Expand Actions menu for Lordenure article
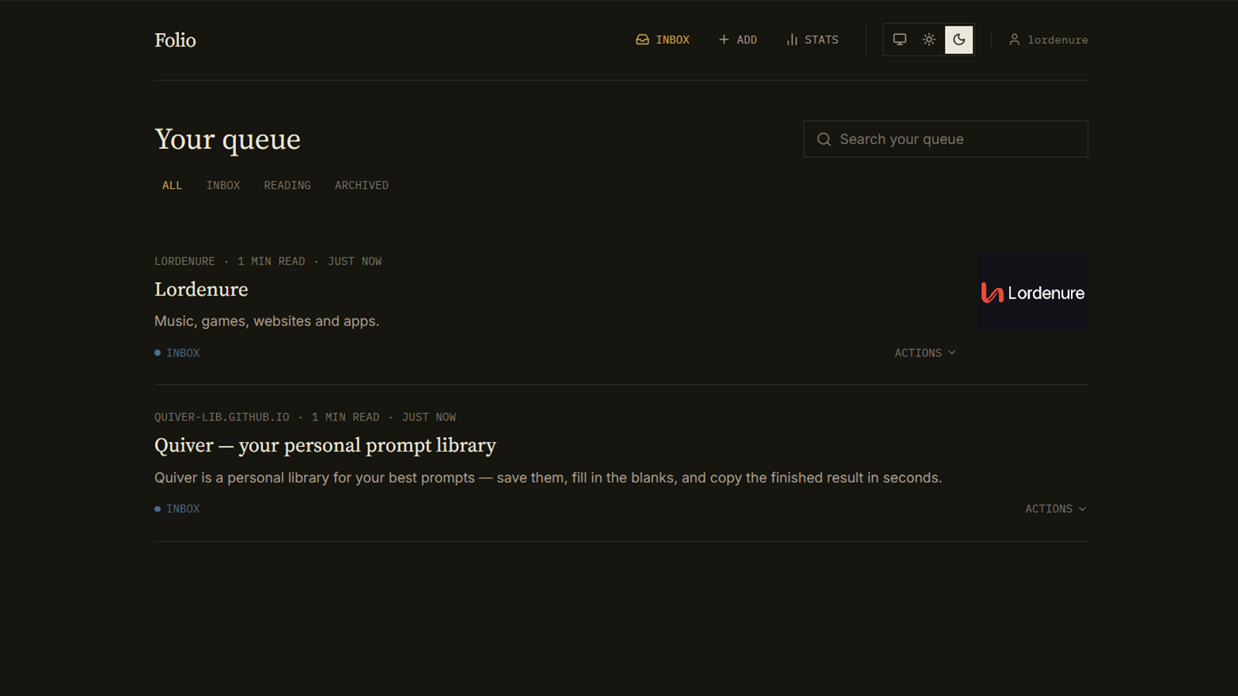The height and width of the screenshot is (696, 1238). click(925, 353)
